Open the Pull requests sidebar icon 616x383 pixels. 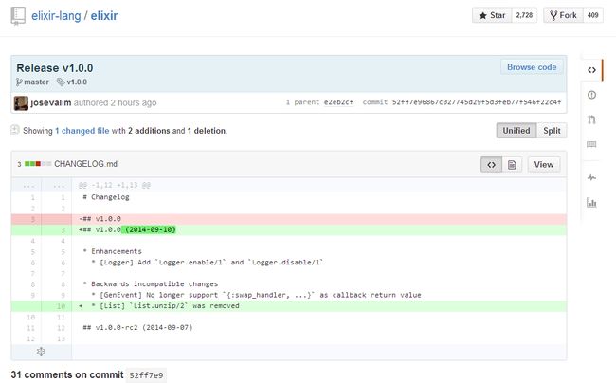[x=591, y=119]
